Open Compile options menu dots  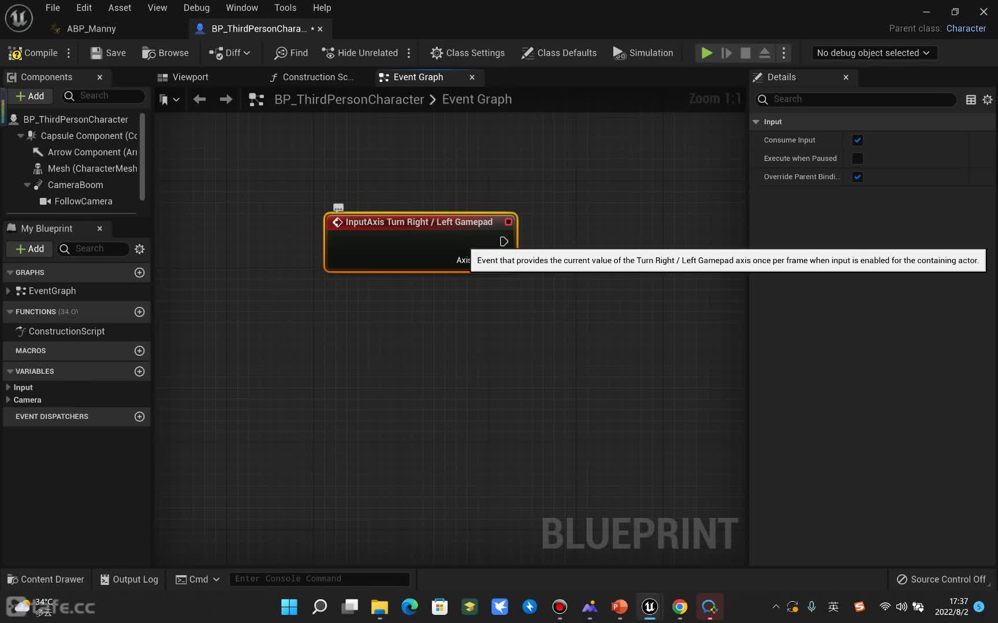[69, 53]
